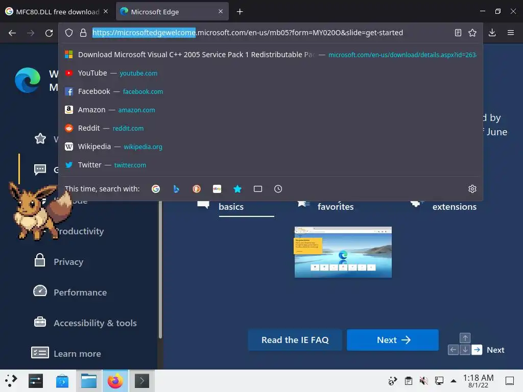
Task: Close the MFC80.DLL free download tab
Action: [106, 11]
